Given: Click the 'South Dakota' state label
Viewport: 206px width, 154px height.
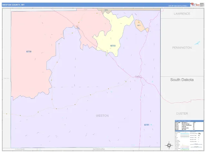Looking at the screenshot, I should pyautogui.click(x=182, y=80).
